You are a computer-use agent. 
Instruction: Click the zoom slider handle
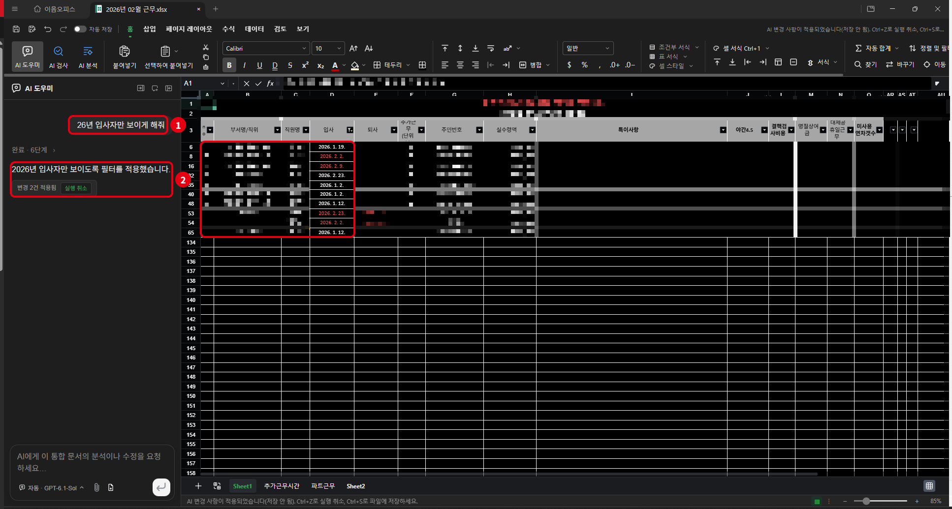click(866, 501)
